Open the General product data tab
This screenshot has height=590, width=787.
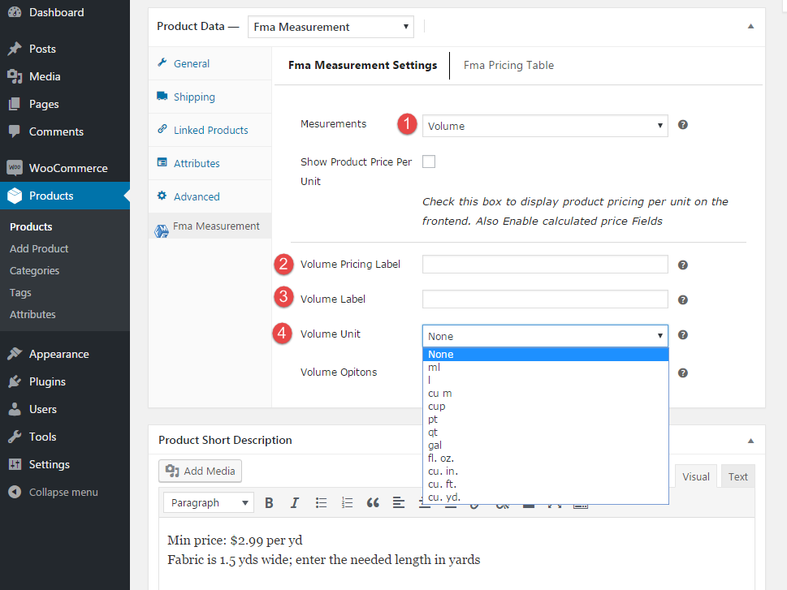(210, 64)
